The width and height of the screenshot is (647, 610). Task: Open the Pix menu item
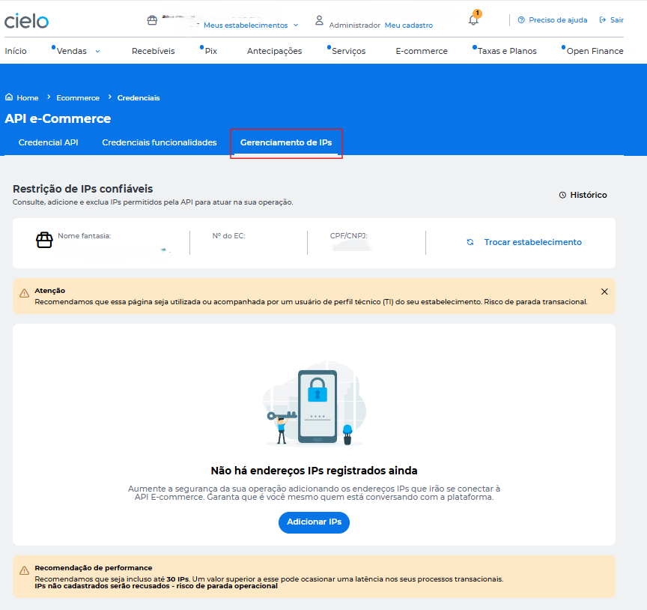[211, 51]
